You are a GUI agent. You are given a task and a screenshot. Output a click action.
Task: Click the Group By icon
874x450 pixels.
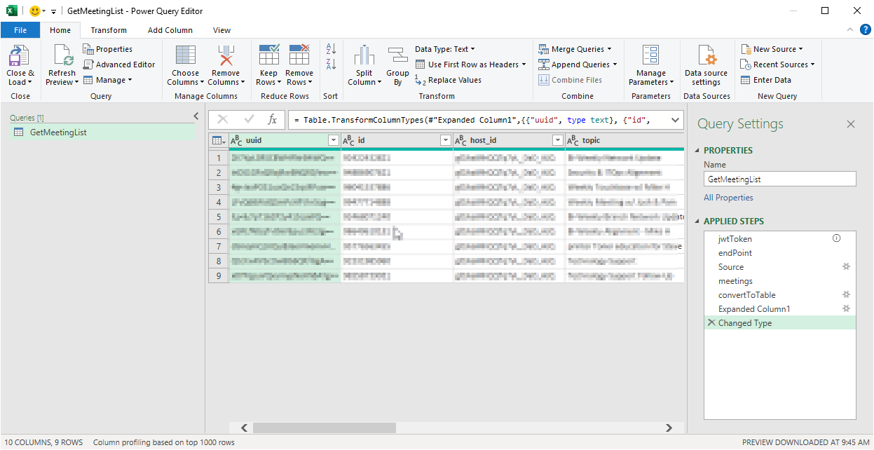(x=397, y=55)
